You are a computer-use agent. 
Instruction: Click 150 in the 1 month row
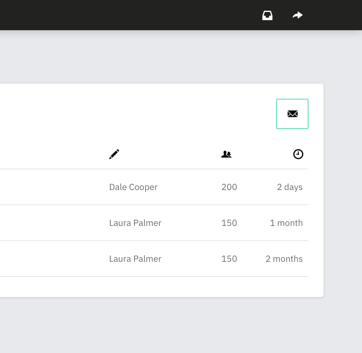[229, 223]
